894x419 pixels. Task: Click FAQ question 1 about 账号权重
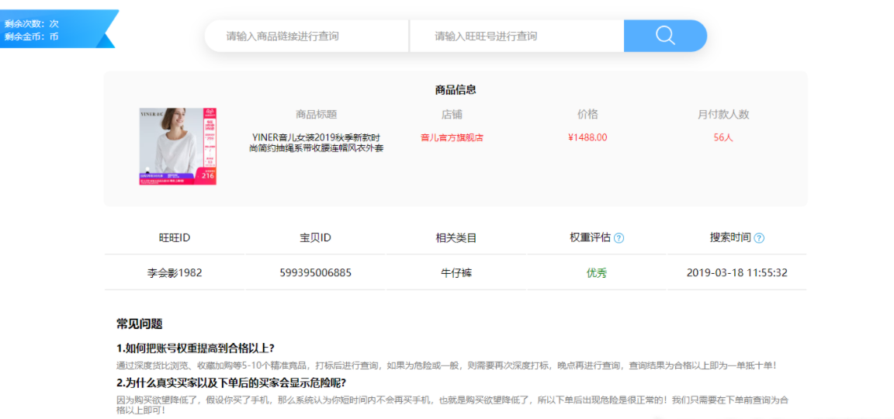pyautogui.click(x=196, y=348)
